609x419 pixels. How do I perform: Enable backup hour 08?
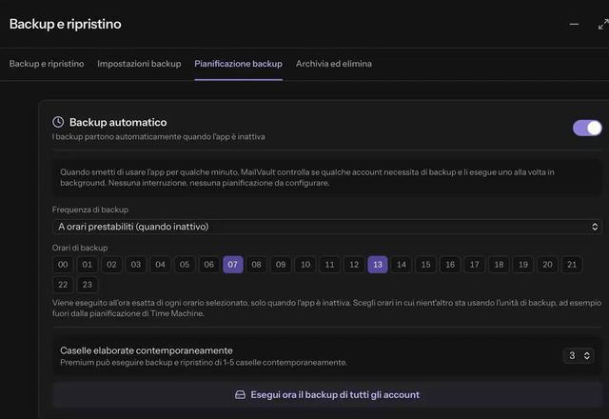tap(256, 265)
